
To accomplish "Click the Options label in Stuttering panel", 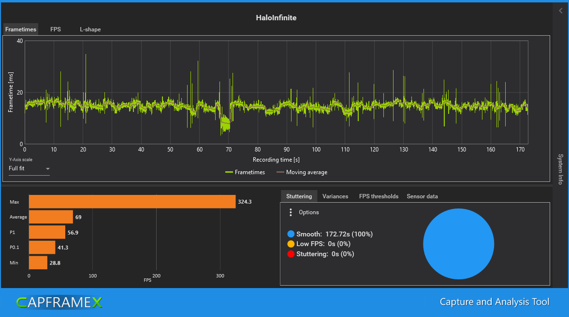I will 309,212.
